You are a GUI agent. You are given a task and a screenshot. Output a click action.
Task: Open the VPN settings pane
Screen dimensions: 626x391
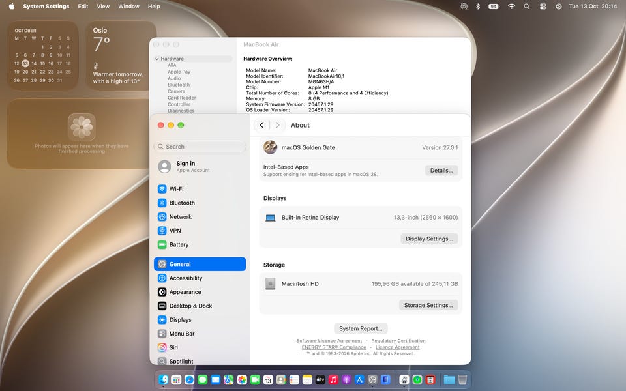(200, 231)
